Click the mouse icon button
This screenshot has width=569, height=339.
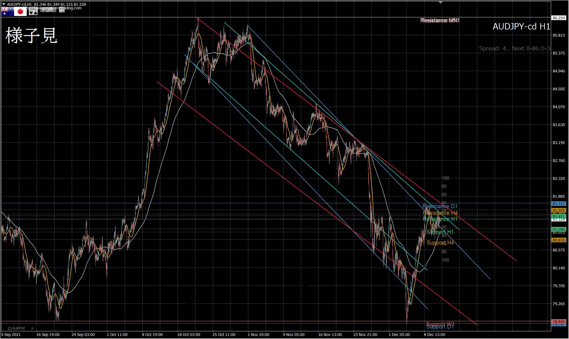(62, 10)
